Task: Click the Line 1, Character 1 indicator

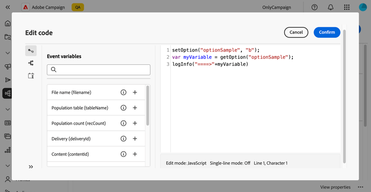Action: pyautogui.click(x=271, y=163)
